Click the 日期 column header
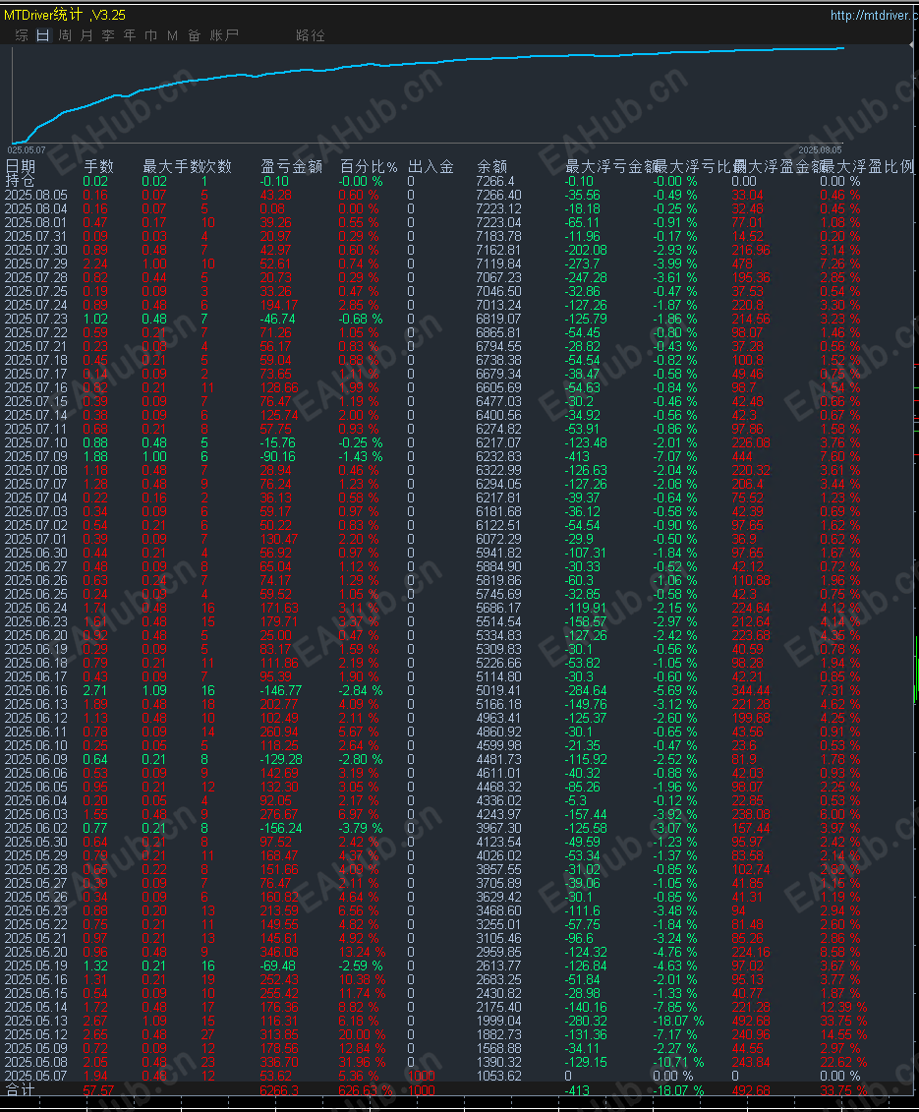The height and width of the screenshot is (1112, 919). 22,167
